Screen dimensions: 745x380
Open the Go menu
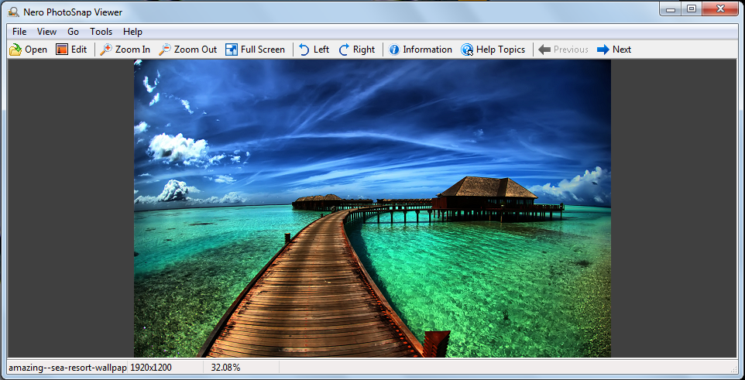(x=73, y=32)
